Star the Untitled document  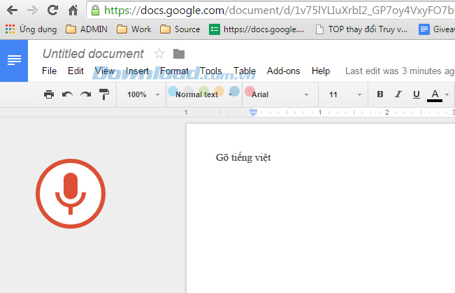tap(159, 54)
